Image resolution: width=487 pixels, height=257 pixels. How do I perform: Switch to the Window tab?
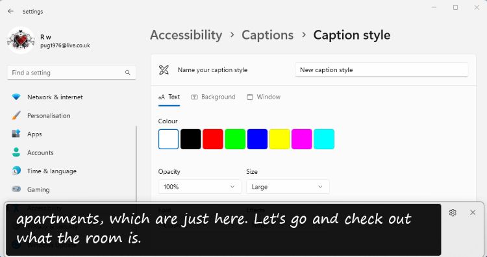click(264, 97)
